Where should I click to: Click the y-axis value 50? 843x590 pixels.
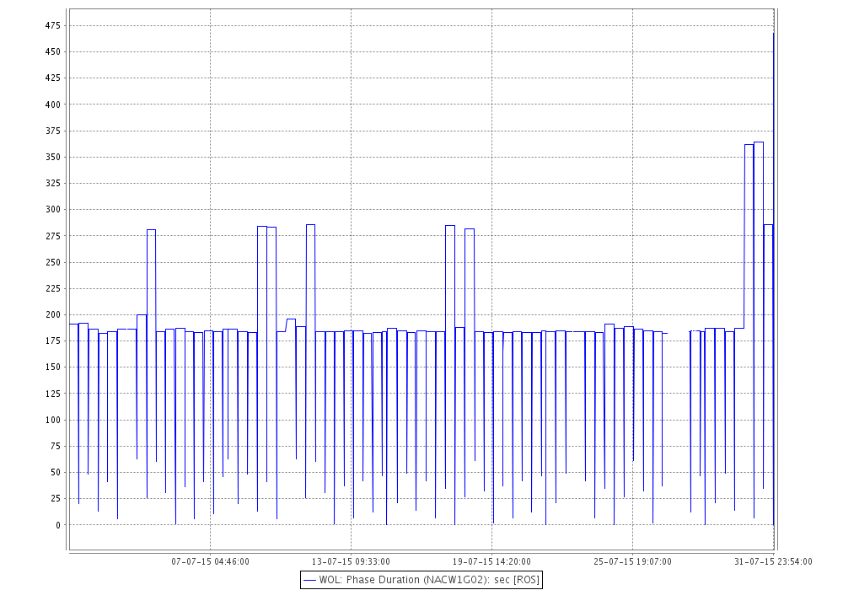[55, 472]
